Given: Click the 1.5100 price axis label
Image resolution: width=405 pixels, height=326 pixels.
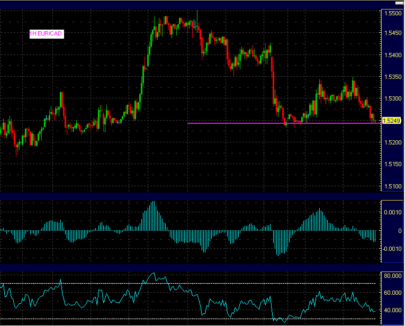Looking at the screenshot, I should point(393,186).
